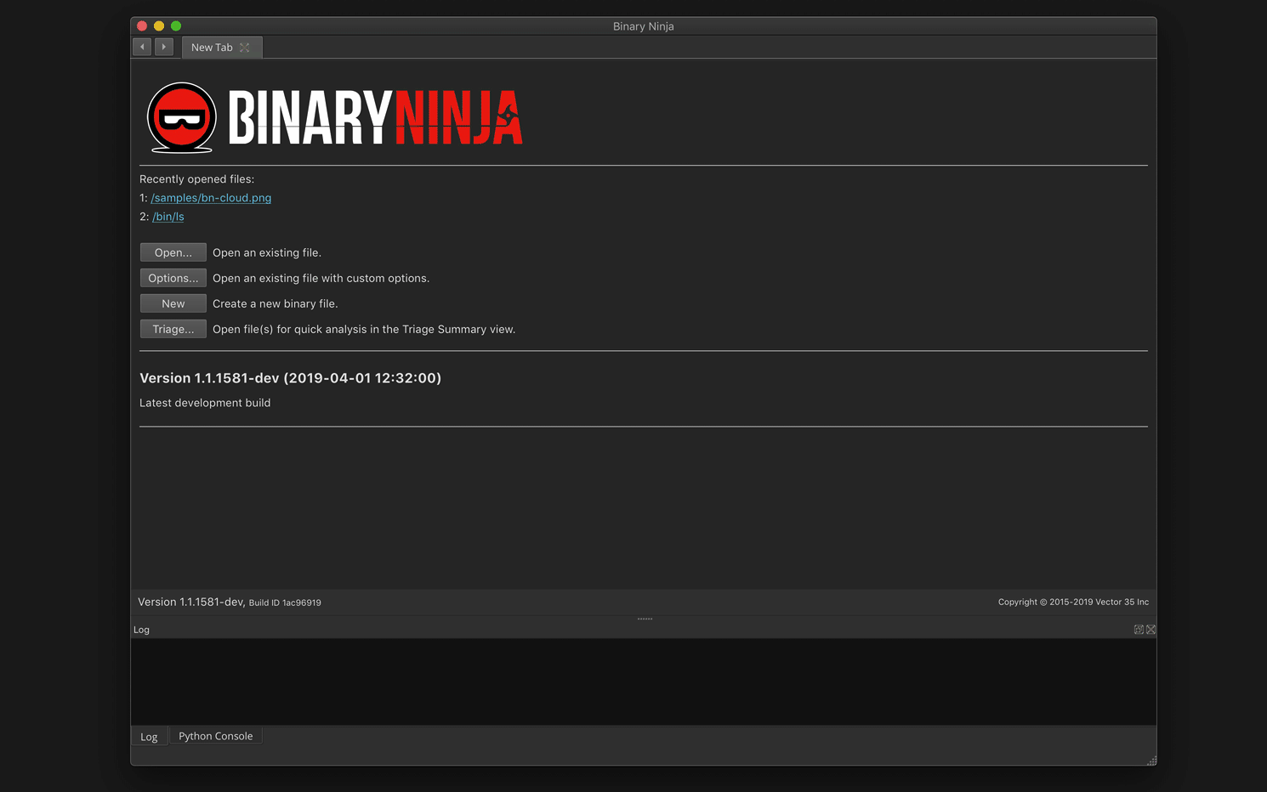Close the Log panel with the X icon
1267x792 pixels.
(1151, 629)
